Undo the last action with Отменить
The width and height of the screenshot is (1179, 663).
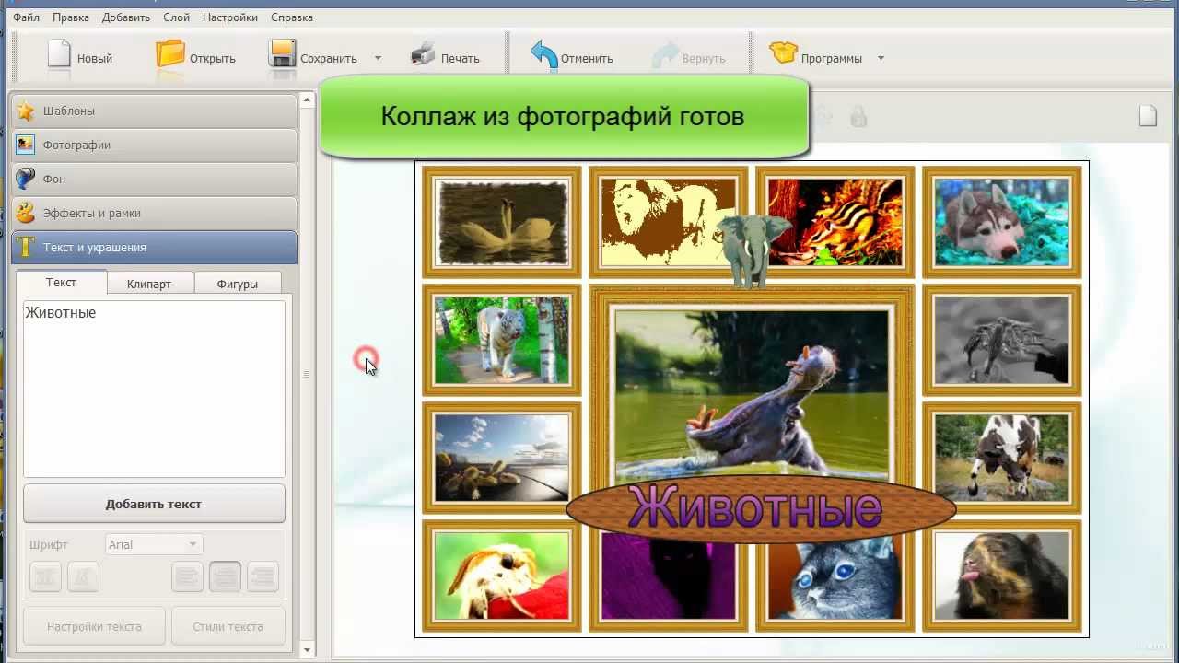coord(571,57)
